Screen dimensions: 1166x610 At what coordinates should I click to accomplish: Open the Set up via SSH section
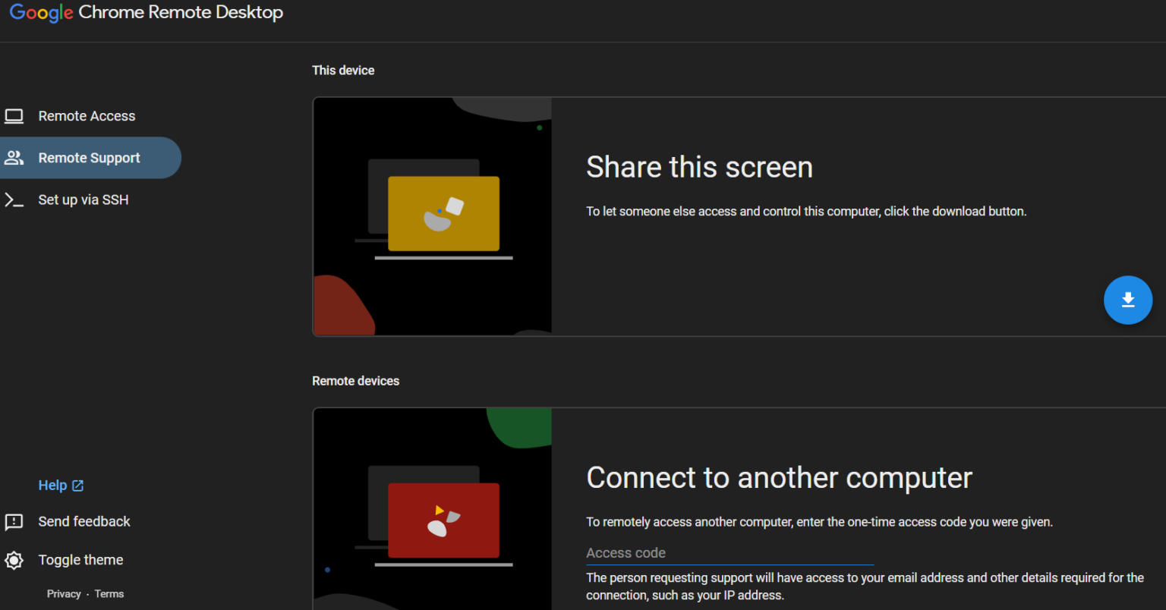click(x=83, y=200)
